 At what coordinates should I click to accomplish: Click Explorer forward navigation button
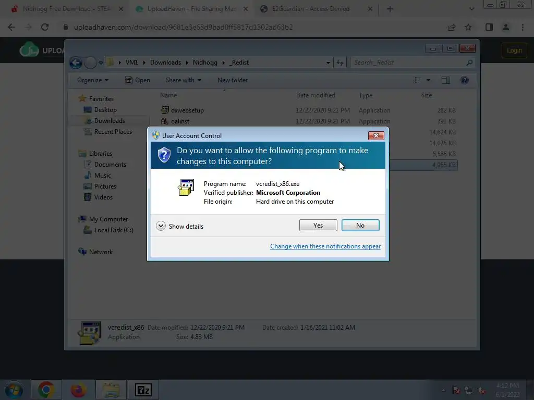90,63
